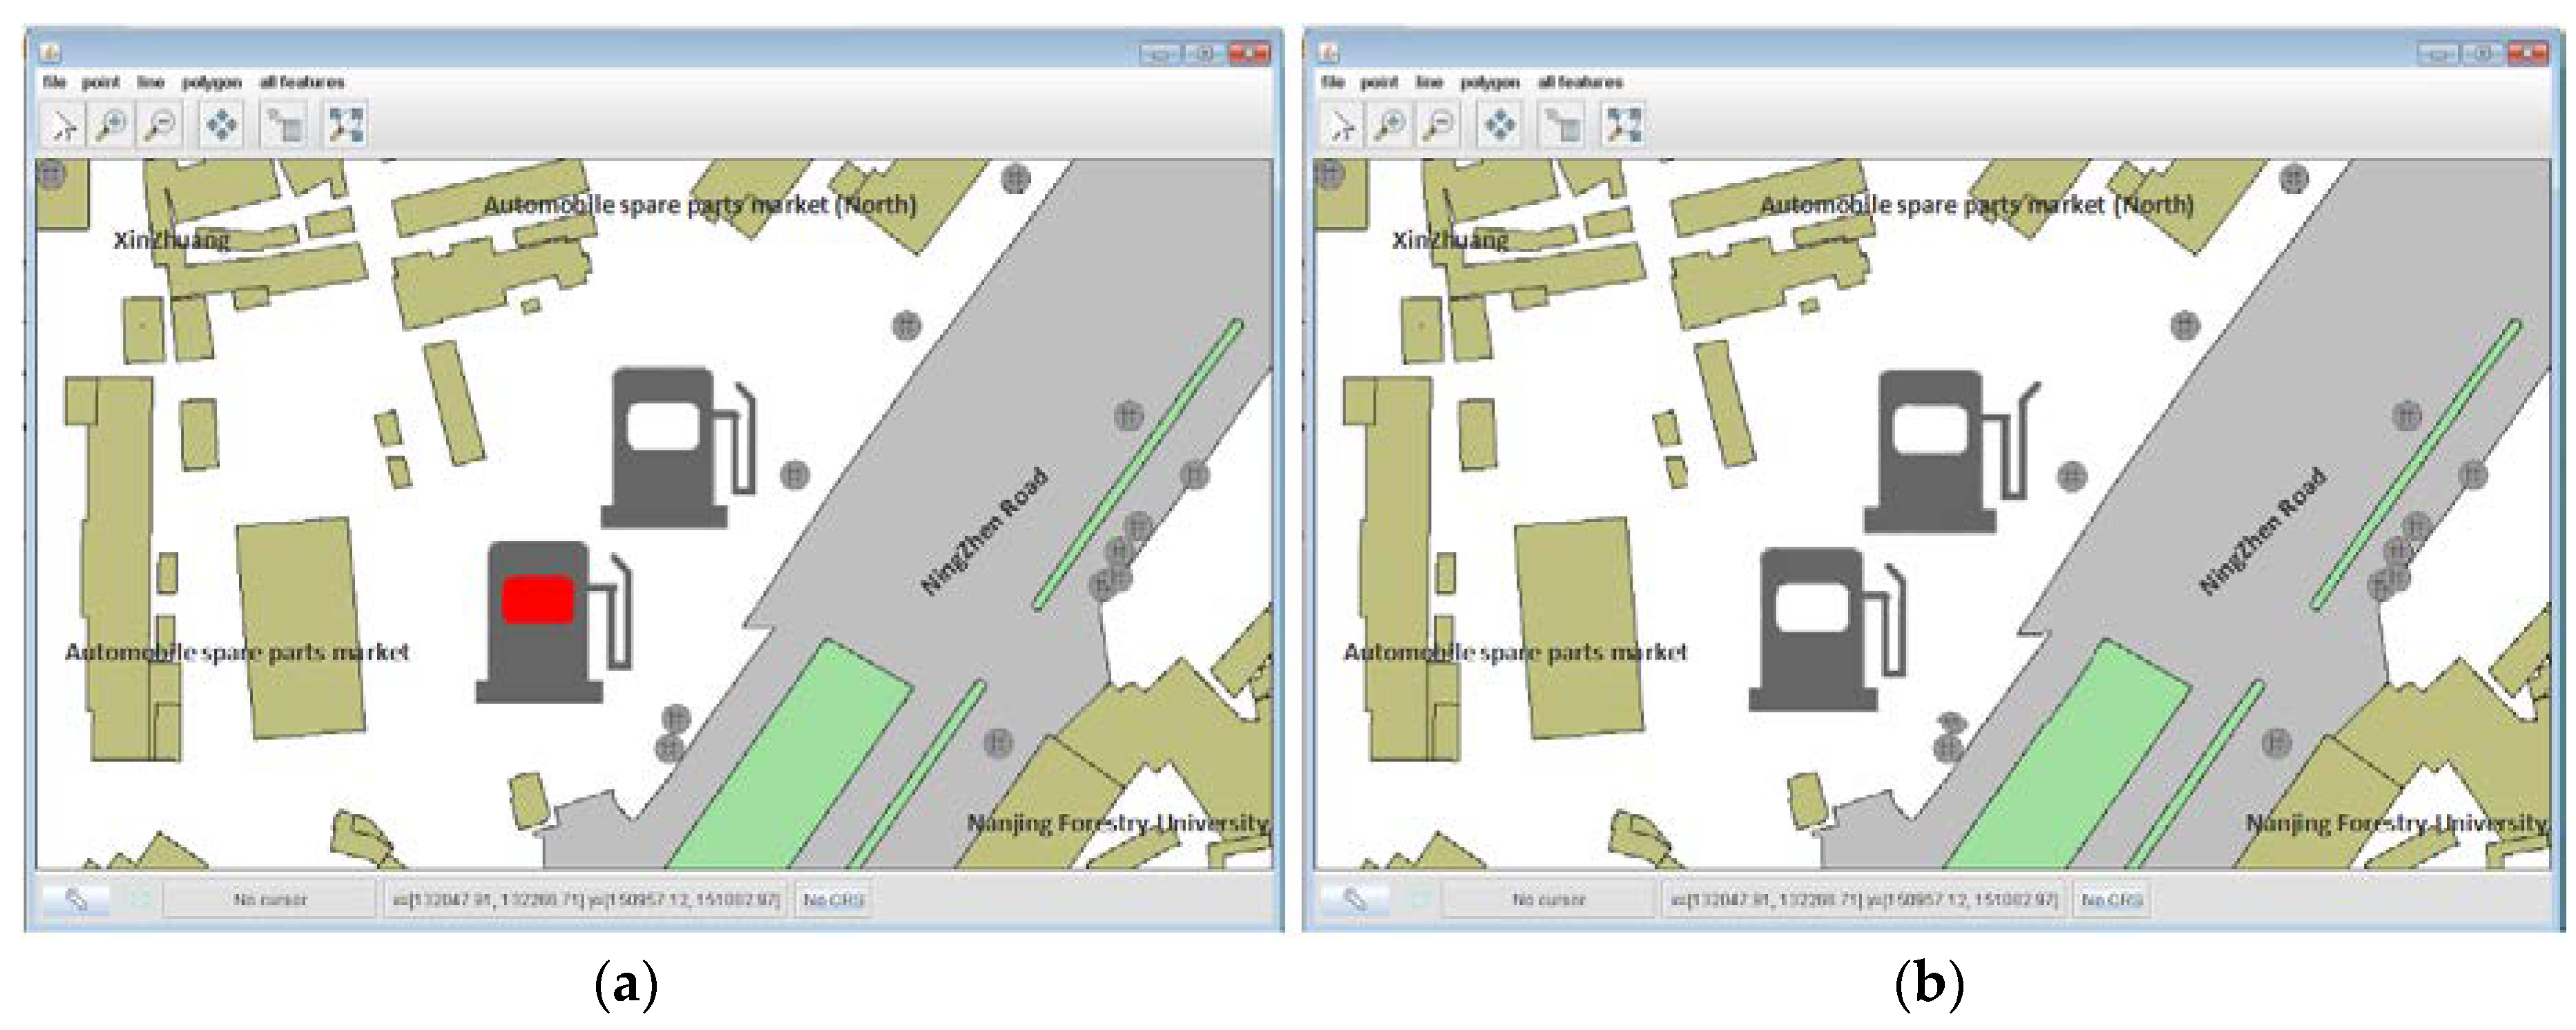Click the No cursor status field, left window
Viewport: 2576px width, 1030px height.
[x=270, y=900]
